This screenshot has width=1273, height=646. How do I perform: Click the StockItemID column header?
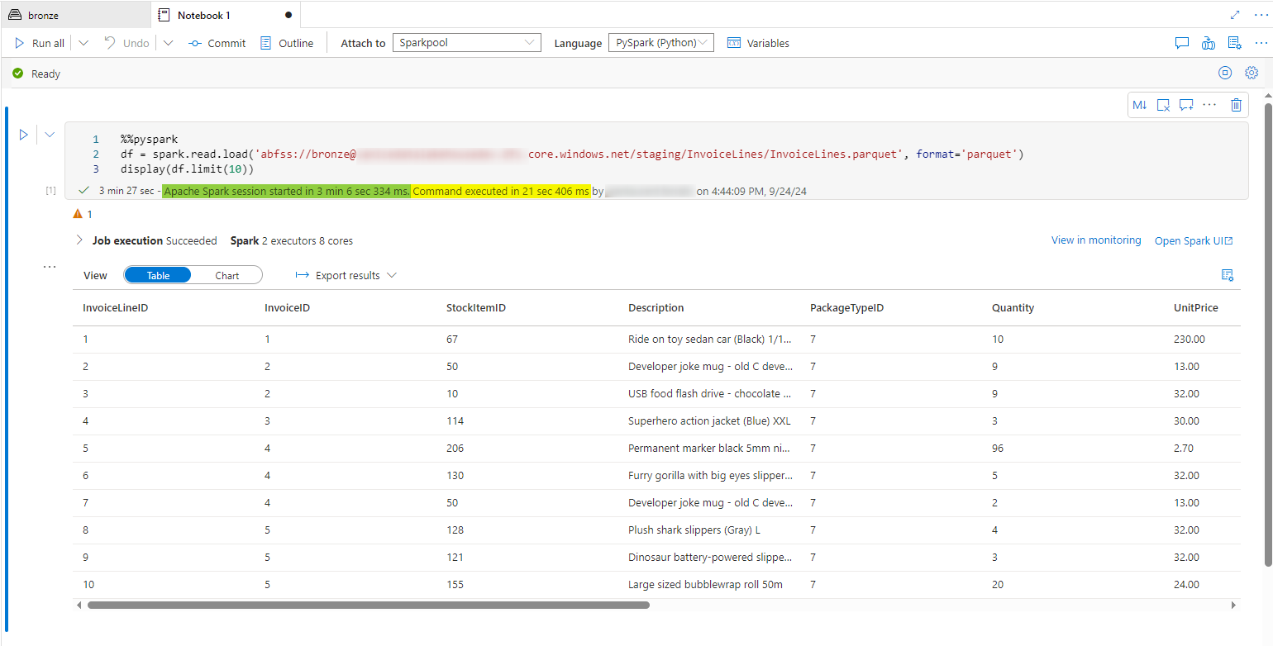(476, 308)
